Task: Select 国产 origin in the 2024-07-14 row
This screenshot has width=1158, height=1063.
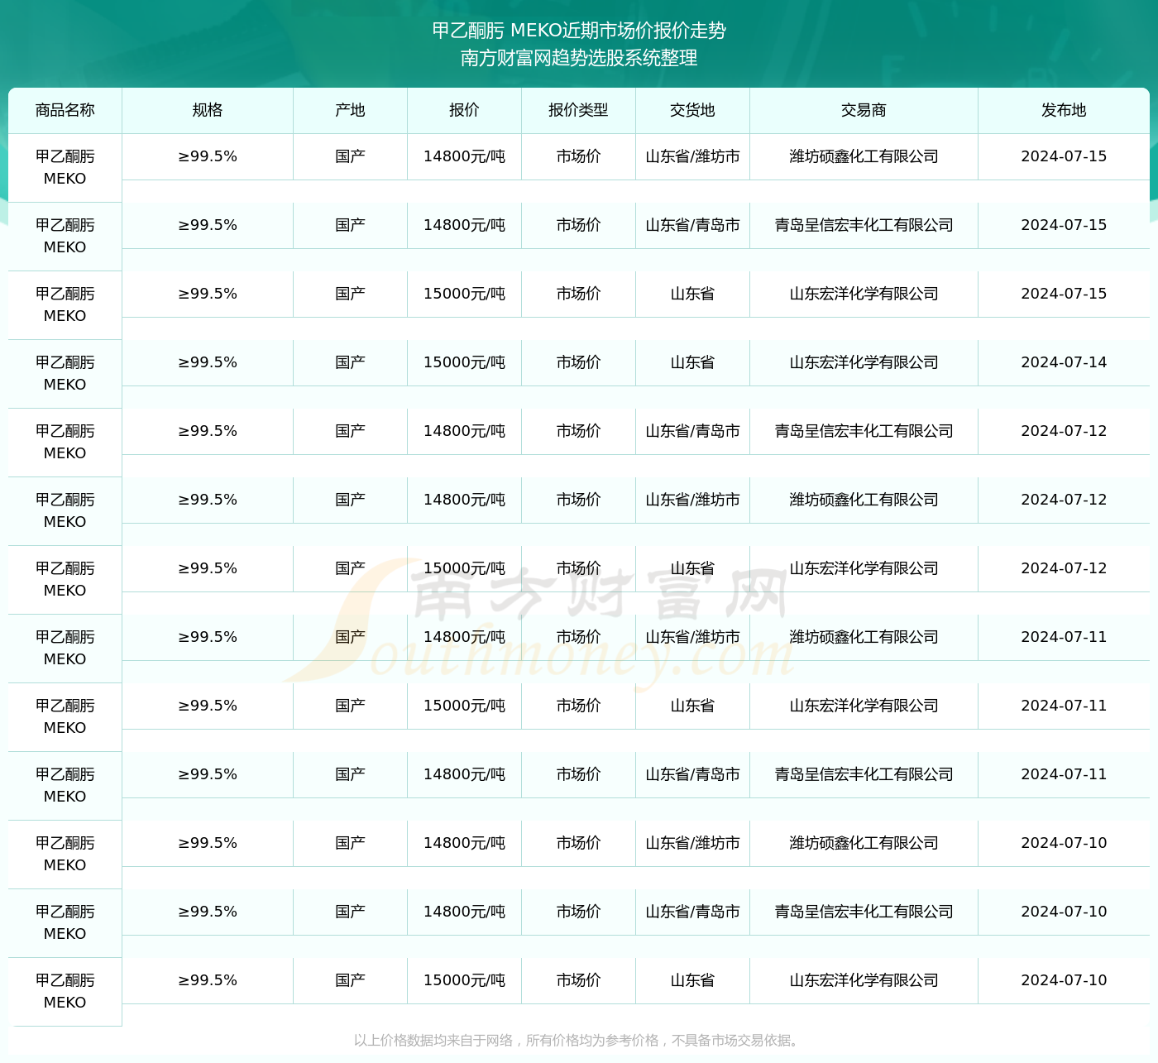Action: click(350, 362)
